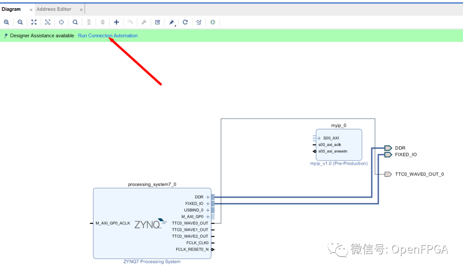Run Validate Design from the toolbar
The image size is (463, 271).
click(157, 22)
